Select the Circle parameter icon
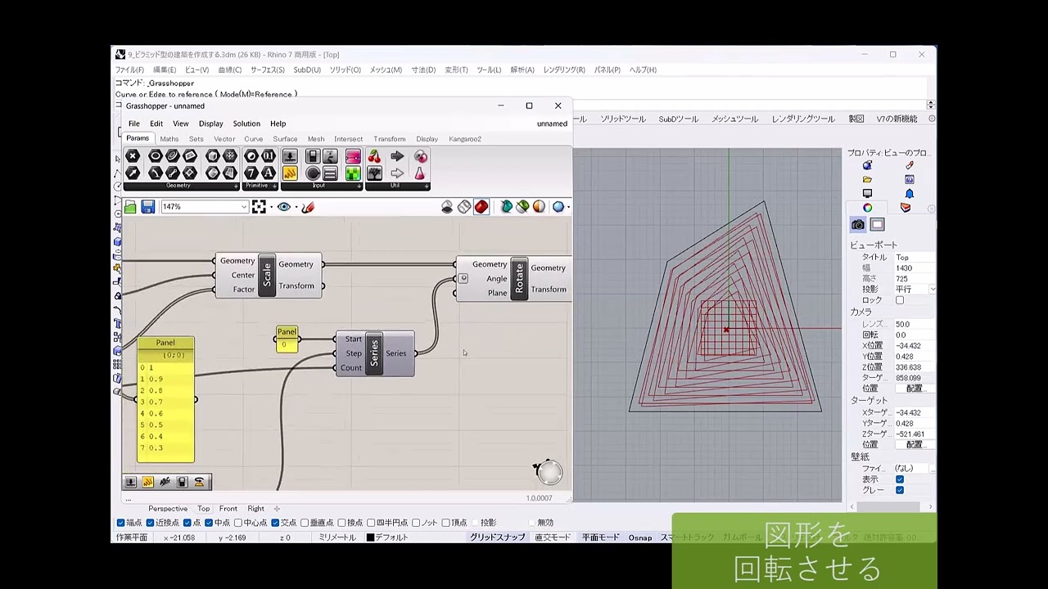Image resolution: width=1048 pixels, height=589 pixels. pyautogui.click(x=155, y=156)
